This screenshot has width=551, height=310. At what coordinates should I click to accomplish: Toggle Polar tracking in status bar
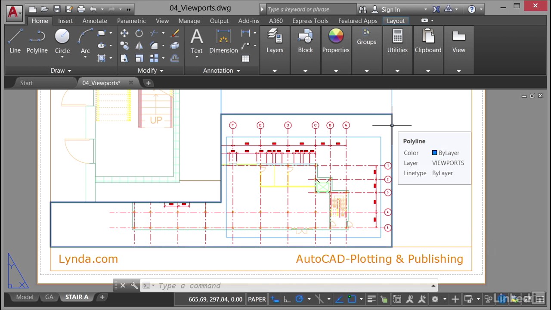pos(299,299)
